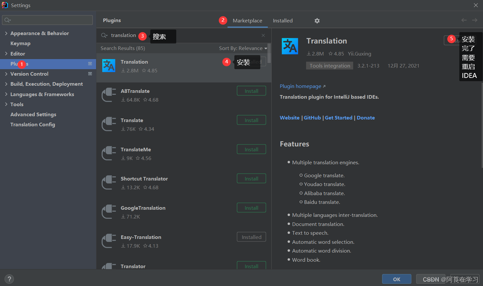Click the A8Translate plugin plug icon
The image size is (483, 286).
109,95
